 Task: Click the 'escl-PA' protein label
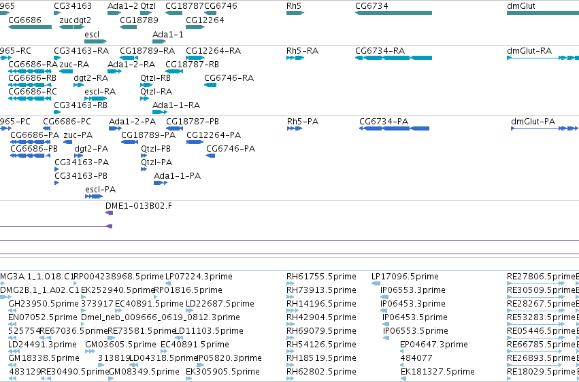point(101,190)
